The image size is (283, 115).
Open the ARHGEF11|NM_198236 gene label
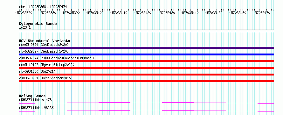click(36, 108)
